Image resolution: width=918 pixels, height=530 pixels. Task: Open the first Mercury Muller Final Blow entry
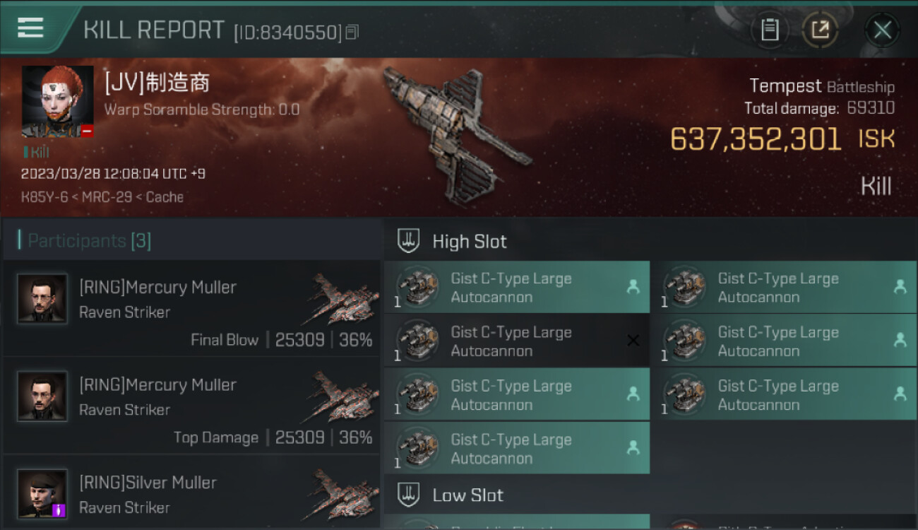pyautogui.click(x=191, y=308)
